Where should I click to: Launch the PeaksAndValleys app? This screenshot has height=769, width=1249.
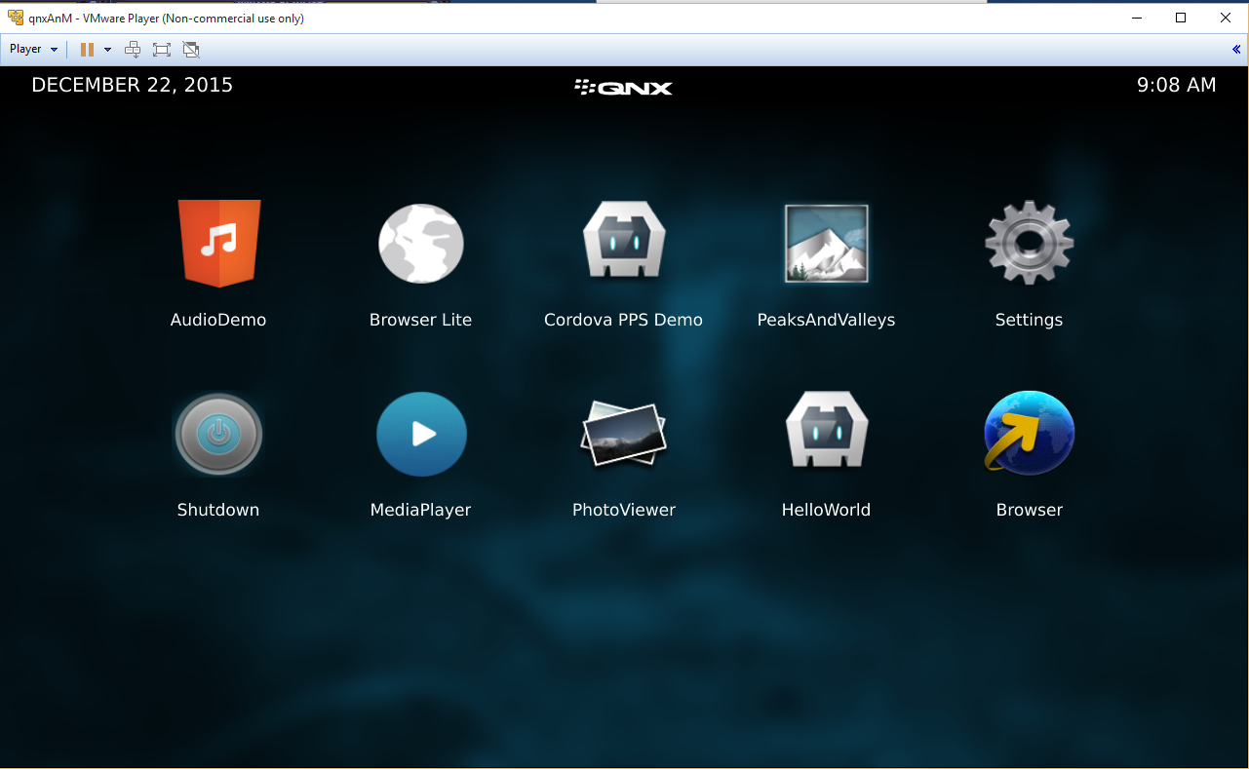(826, 244)
